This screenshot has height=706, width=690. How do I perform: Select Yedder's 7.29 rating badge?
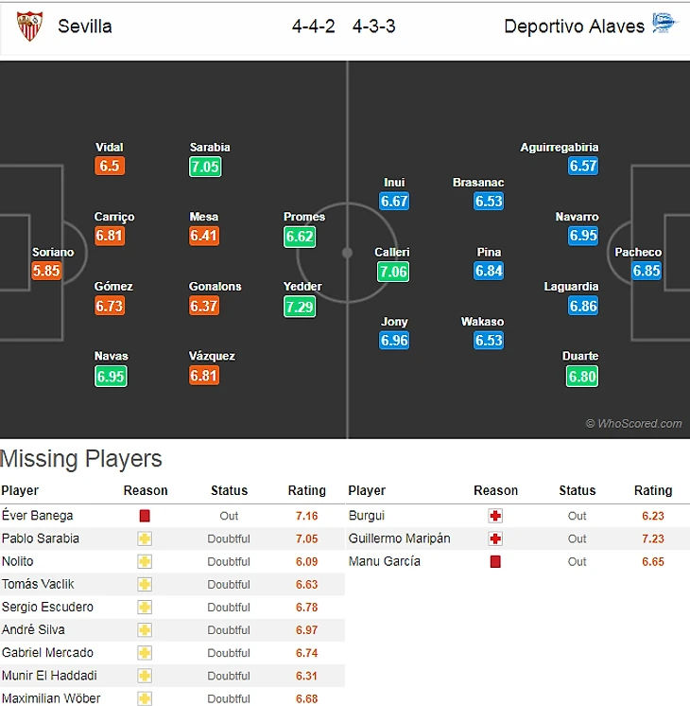coord(302,307)
